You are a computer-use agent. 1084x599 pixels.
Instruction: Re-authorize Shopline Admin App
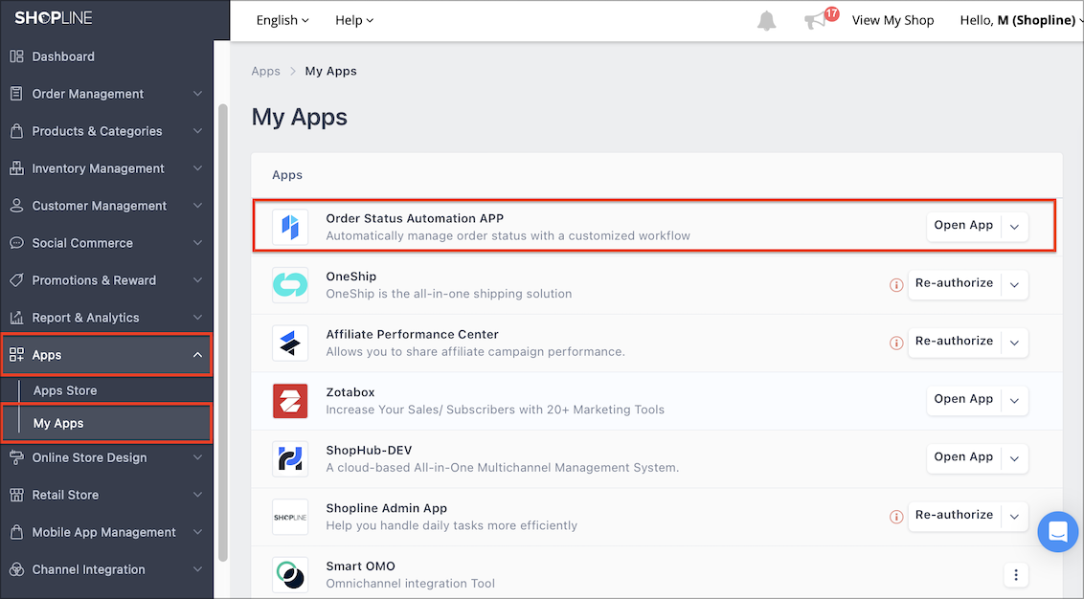[x=954, y=516]
